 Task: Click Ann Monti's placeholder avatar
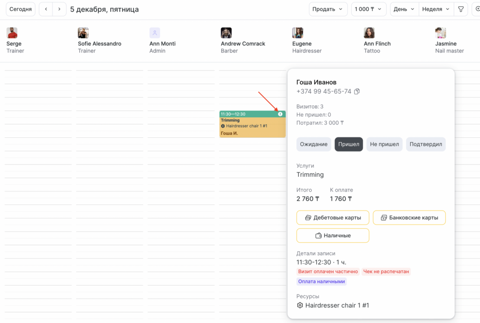click(155, 33)
